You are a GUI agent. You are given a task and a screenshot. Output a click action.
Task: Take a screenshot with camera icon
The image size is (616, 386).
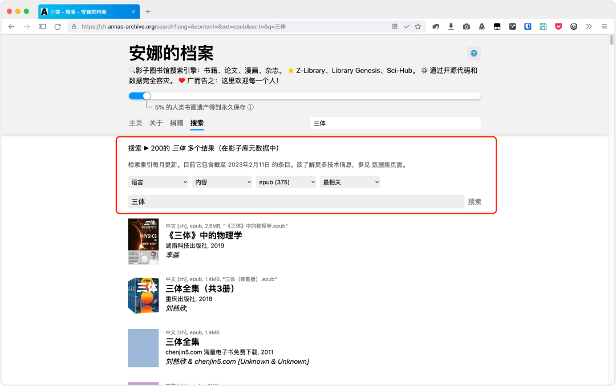[x=467, y=27]
